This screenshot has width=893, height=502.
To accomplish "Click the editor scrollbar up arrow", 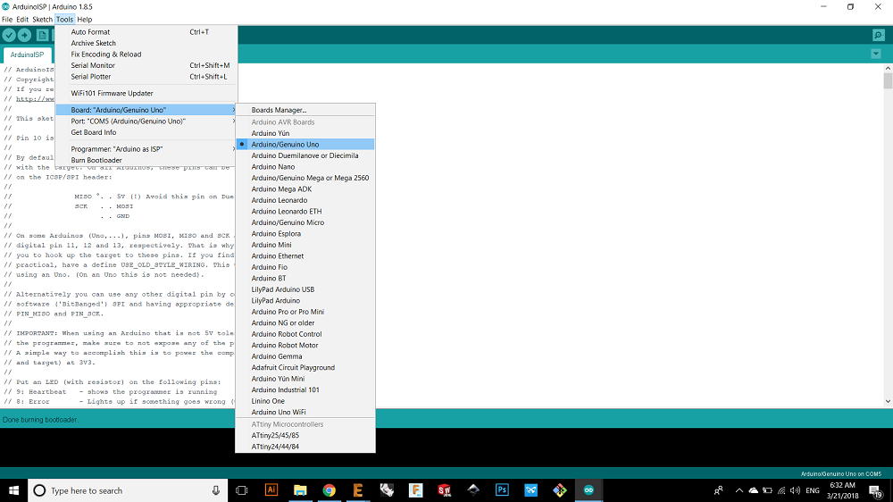I will [888, 69].
